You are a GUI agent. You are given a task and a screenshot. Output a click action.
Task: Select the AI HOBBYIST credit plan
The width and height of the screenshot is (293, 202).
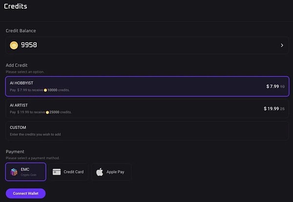[146, 86]
